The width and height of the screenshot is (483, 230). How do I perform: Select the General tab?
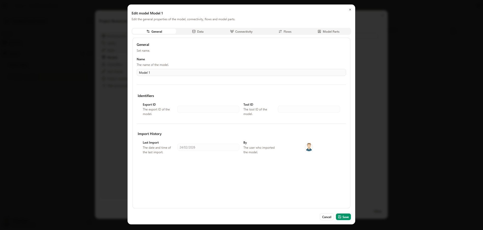pyautogui.click(x=154, y=31)
